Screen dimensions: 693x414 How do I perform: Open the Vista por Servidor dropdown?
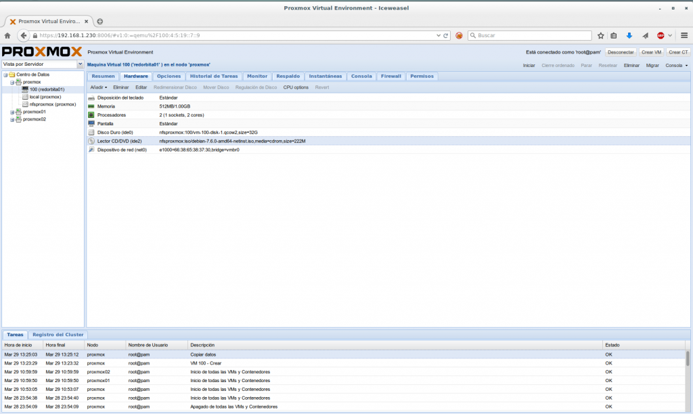[81, 64]
